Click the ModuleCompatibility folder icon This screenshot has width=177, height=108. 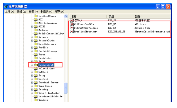[x=36, y=34]
